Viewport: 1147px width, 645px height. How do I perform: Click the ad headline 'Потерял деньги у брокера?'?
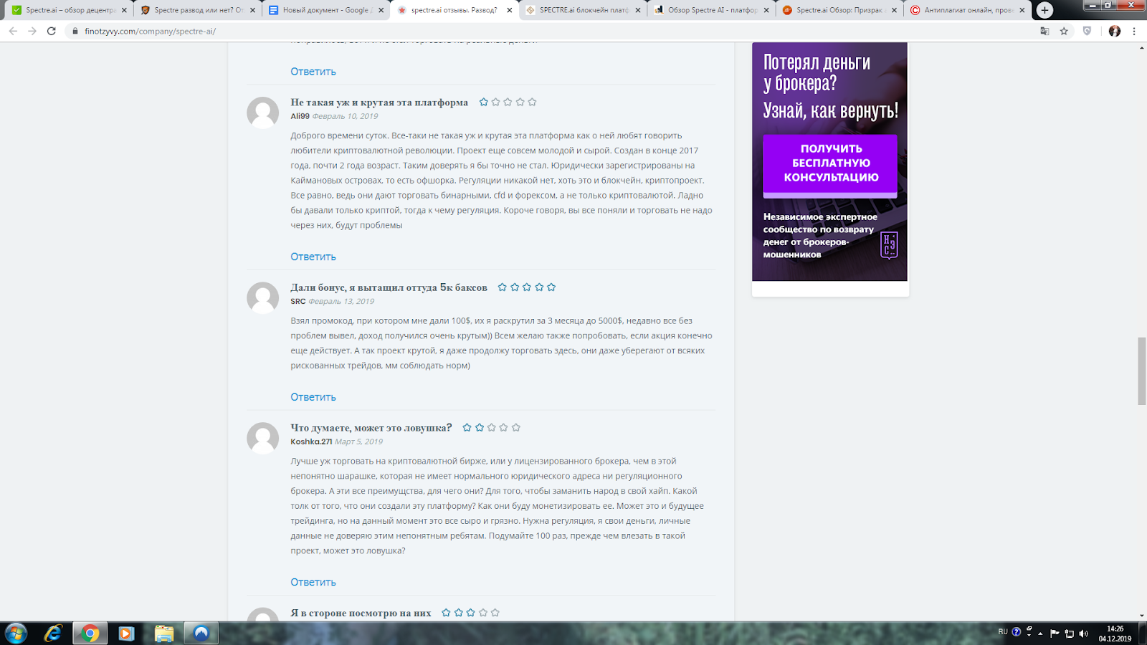point(817,72)
